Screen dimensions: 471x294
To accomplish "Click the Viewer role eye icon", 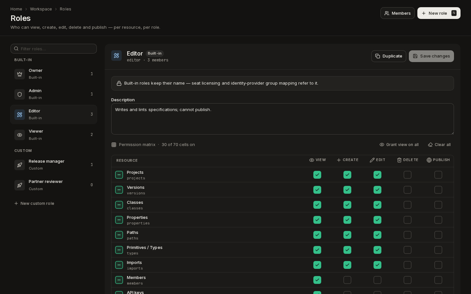I will [x=20, y=135].
